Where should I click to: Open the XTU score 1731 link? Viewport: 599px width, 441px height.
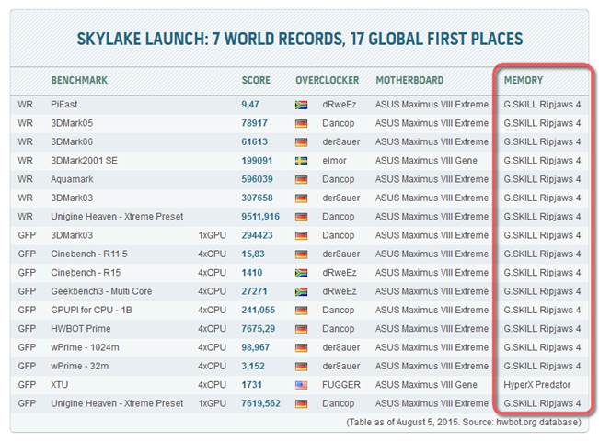point(251,385)
